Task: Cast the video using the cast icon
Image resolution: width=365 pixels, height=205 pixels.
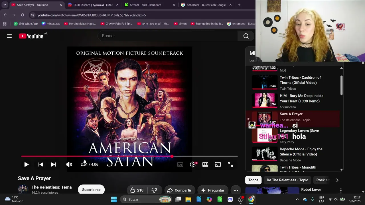Action: click(218, 164)
